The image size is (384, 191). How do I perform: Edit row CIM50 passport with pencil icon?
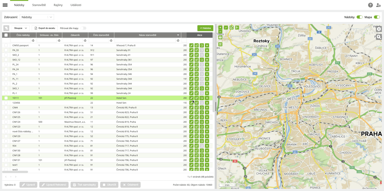191,46
